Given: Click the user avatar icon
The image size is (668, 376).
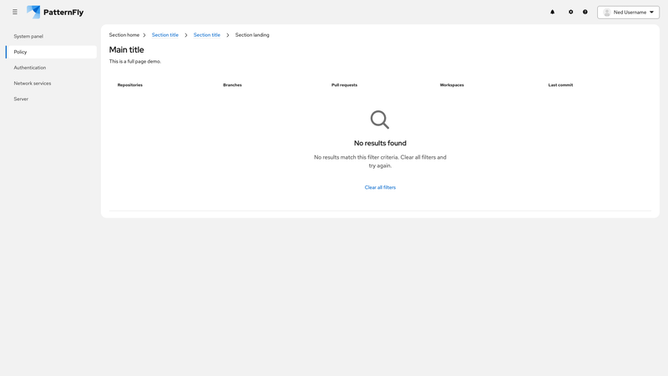Looking at the screenshot, I should [x=607, y=13].
